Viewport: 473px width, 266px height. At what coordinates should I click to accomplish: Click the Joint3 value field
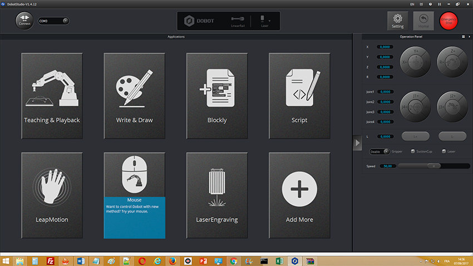(x=385, y=112)
